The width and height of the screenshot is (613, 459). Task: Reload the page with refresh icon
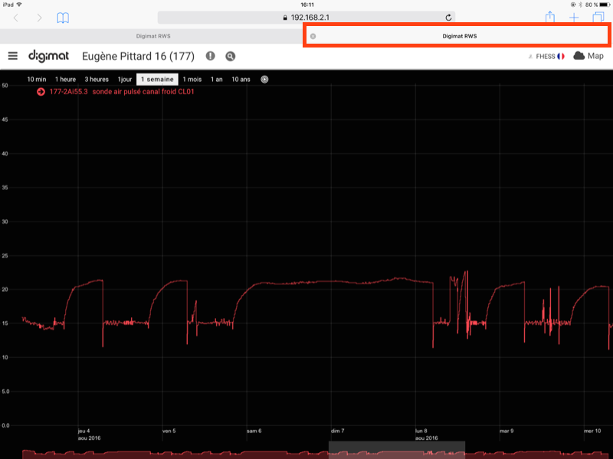pos(448,18)
